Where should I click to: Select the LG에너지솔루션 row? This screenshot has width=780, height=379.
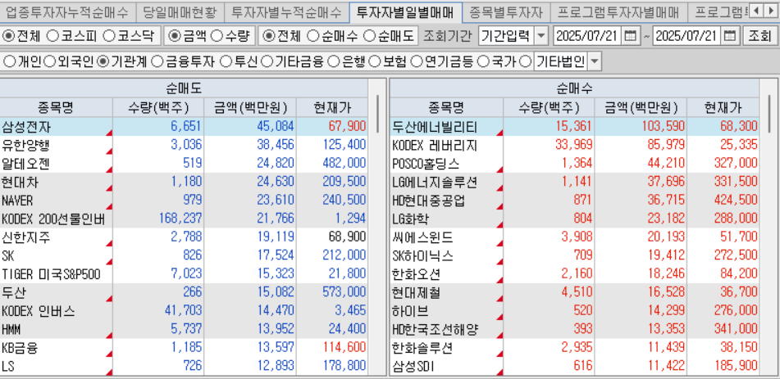coord(575,183)
